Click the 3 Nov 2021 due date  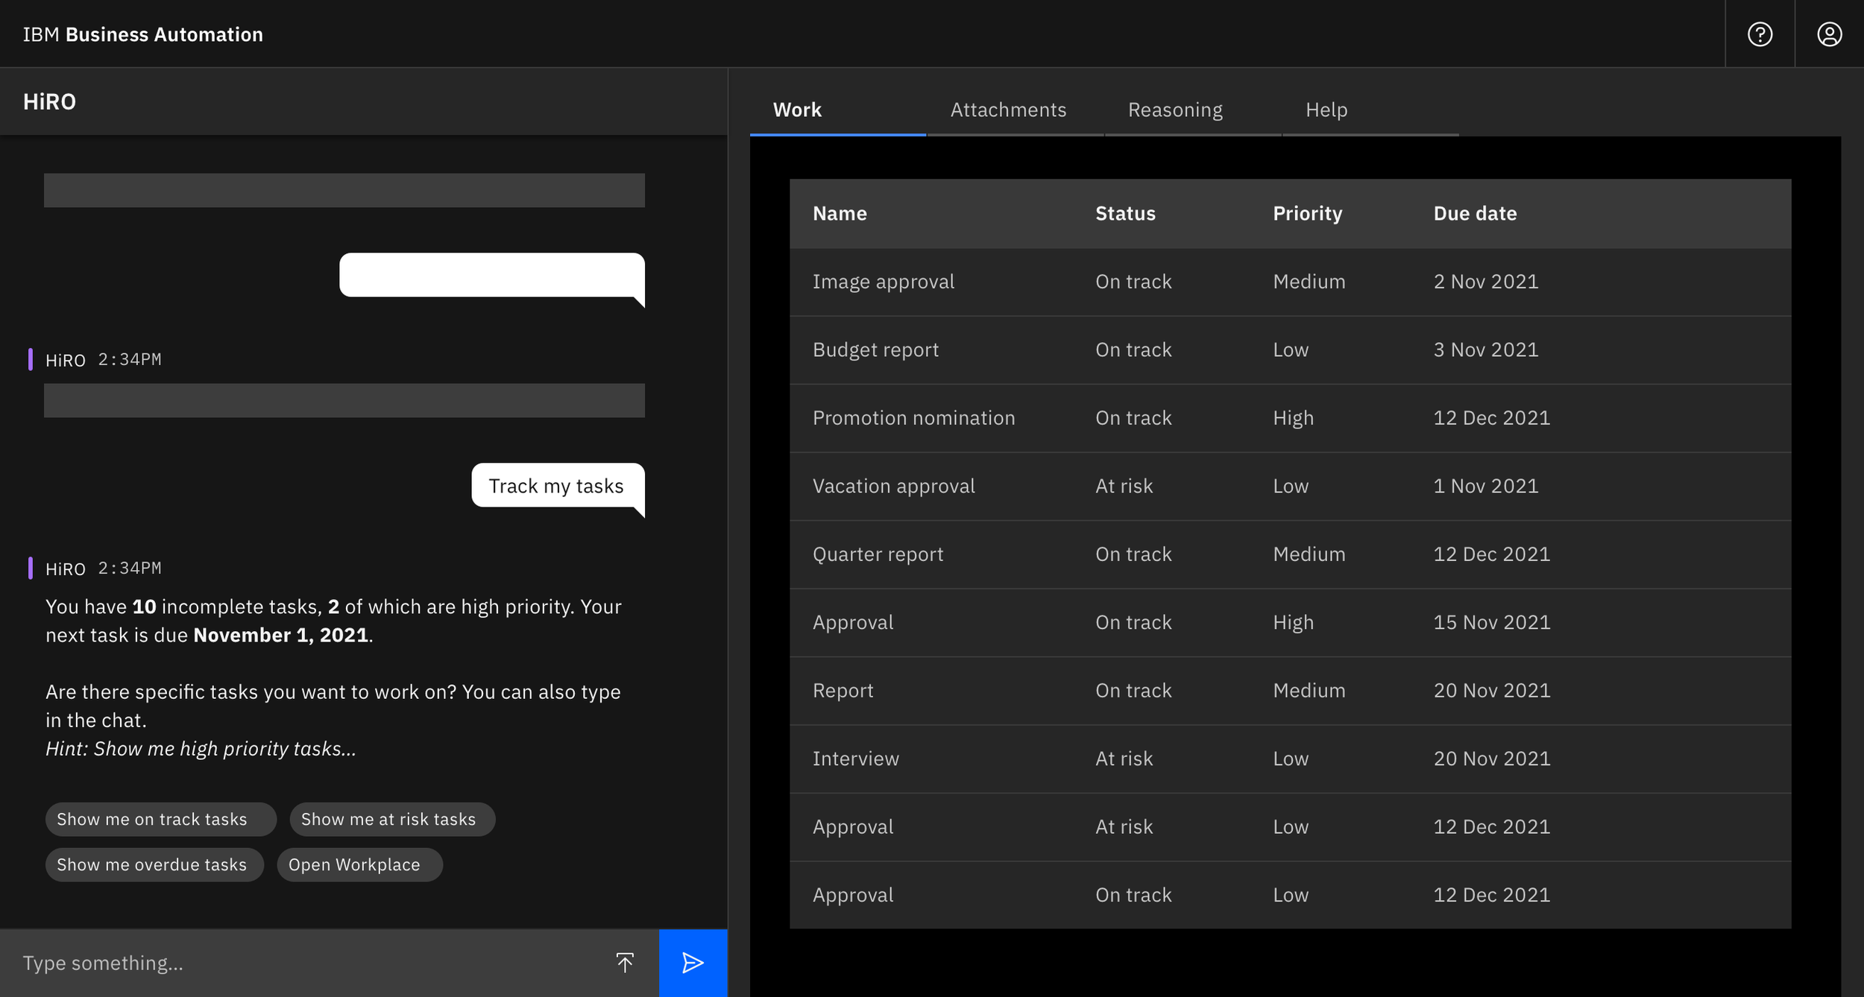[1485, 349]
